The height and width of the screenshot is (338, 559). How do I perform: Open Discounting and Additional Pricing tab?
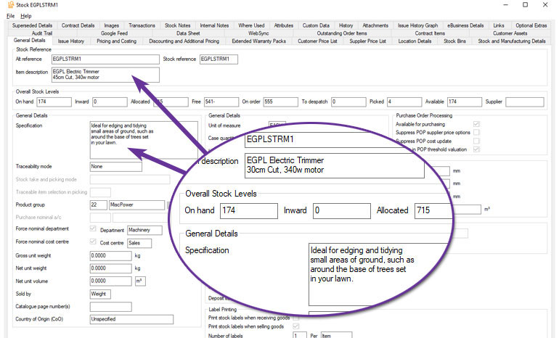point(184,41)
